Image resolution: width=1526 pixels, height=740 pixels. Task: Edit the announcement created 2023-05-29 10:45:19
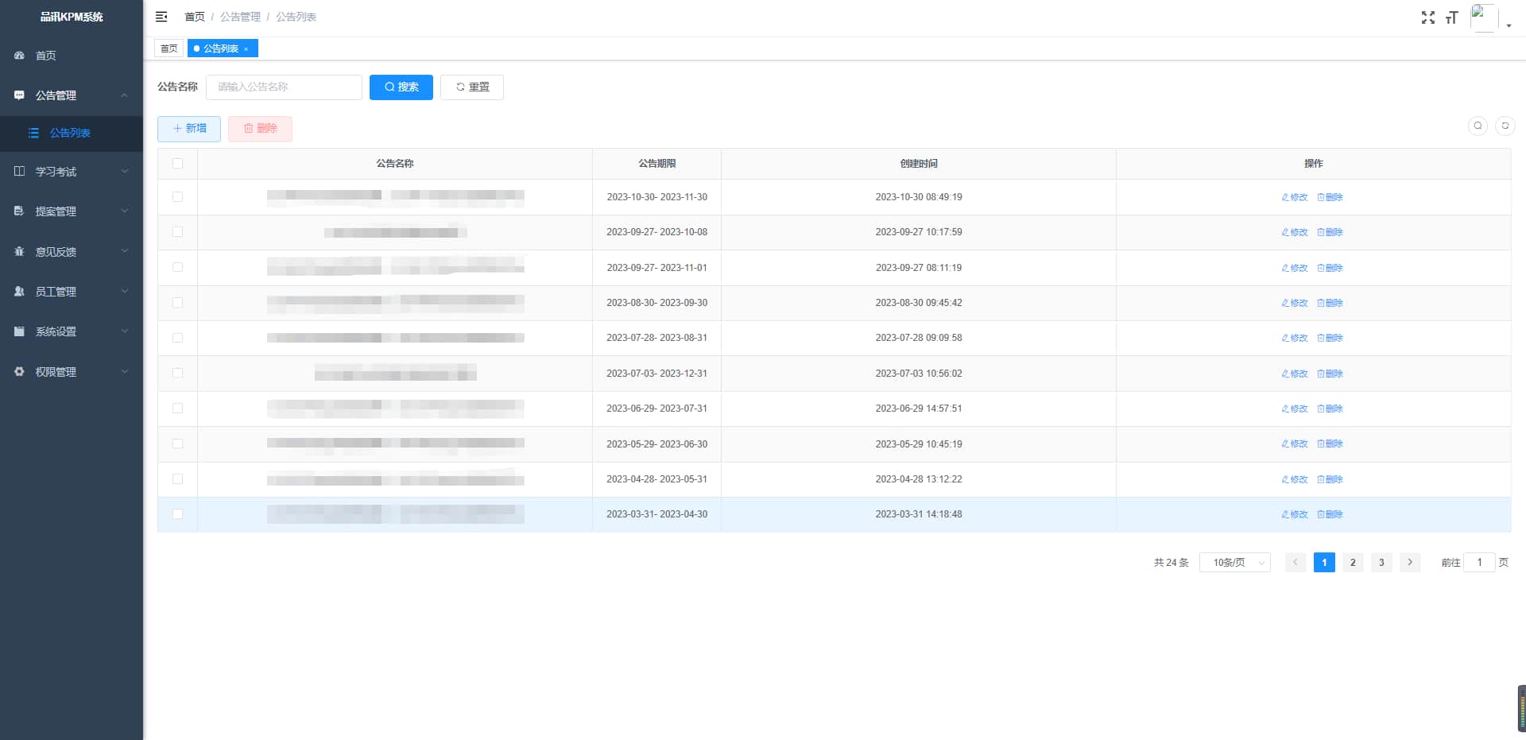coord(1295,444)
